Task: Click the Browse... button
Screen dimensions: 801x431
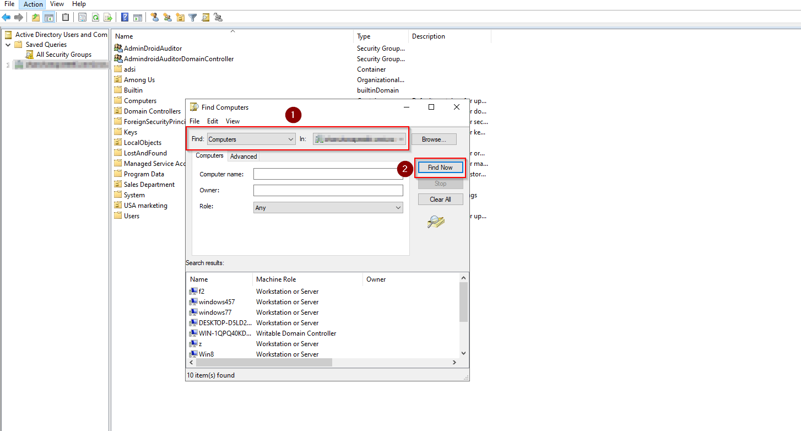Action: click(434, 139)
